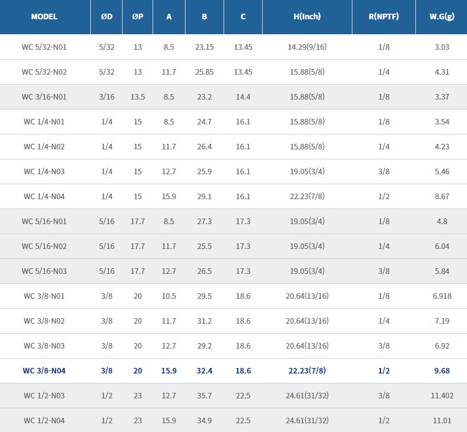The height and width of the screenshot is (432, 467).
Task: Click the 13.5 ØP value
Action: (x=138, y=96)
